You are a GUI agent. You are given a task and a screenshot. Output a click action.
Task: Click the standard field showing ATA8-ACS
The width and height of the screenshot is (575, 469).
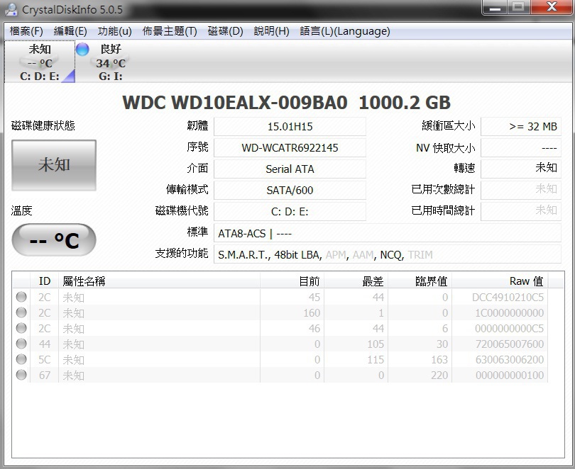click(388, 233)
